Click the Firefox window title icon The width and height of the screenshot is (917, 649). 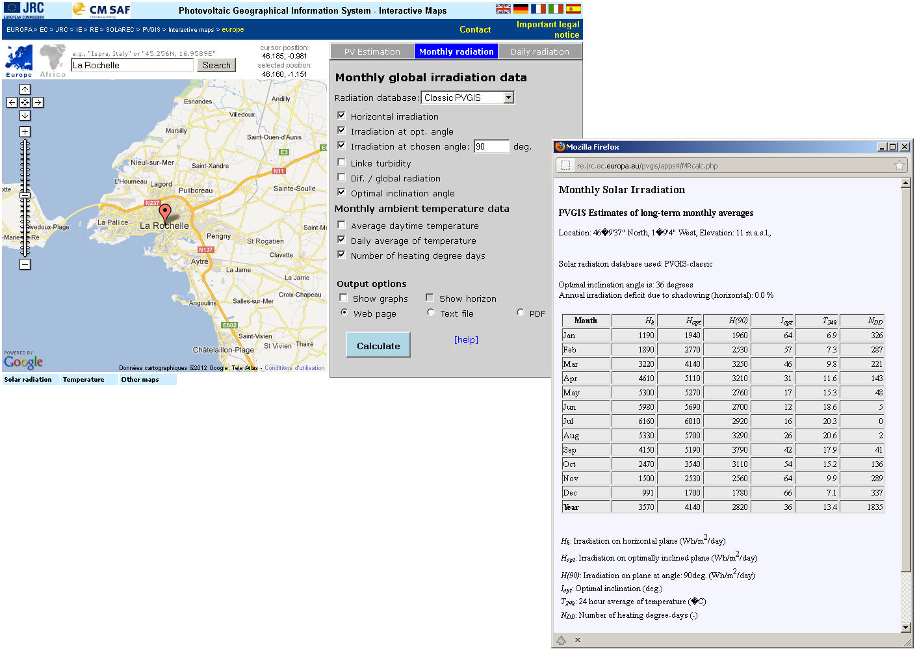pos(560,147)
